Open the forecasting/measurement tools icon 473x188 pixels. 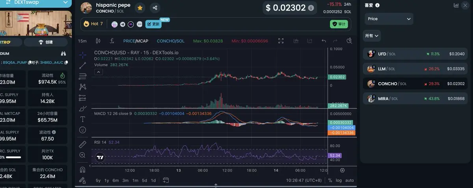83,98
